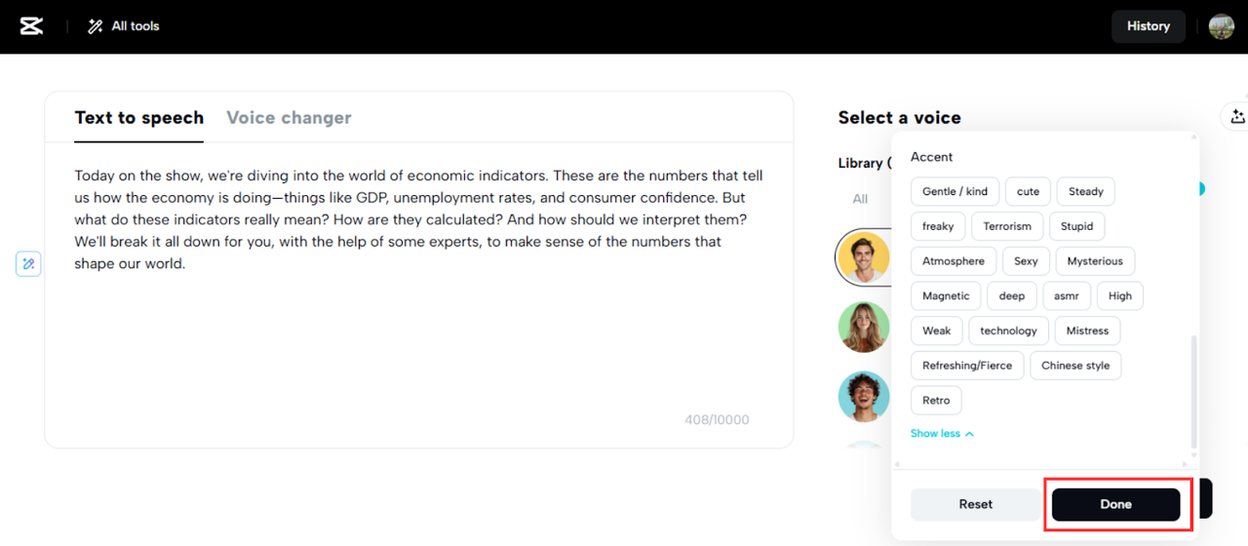Click inside the script text area
This screenshot has width=1248, height=546.
click(419, 331)
